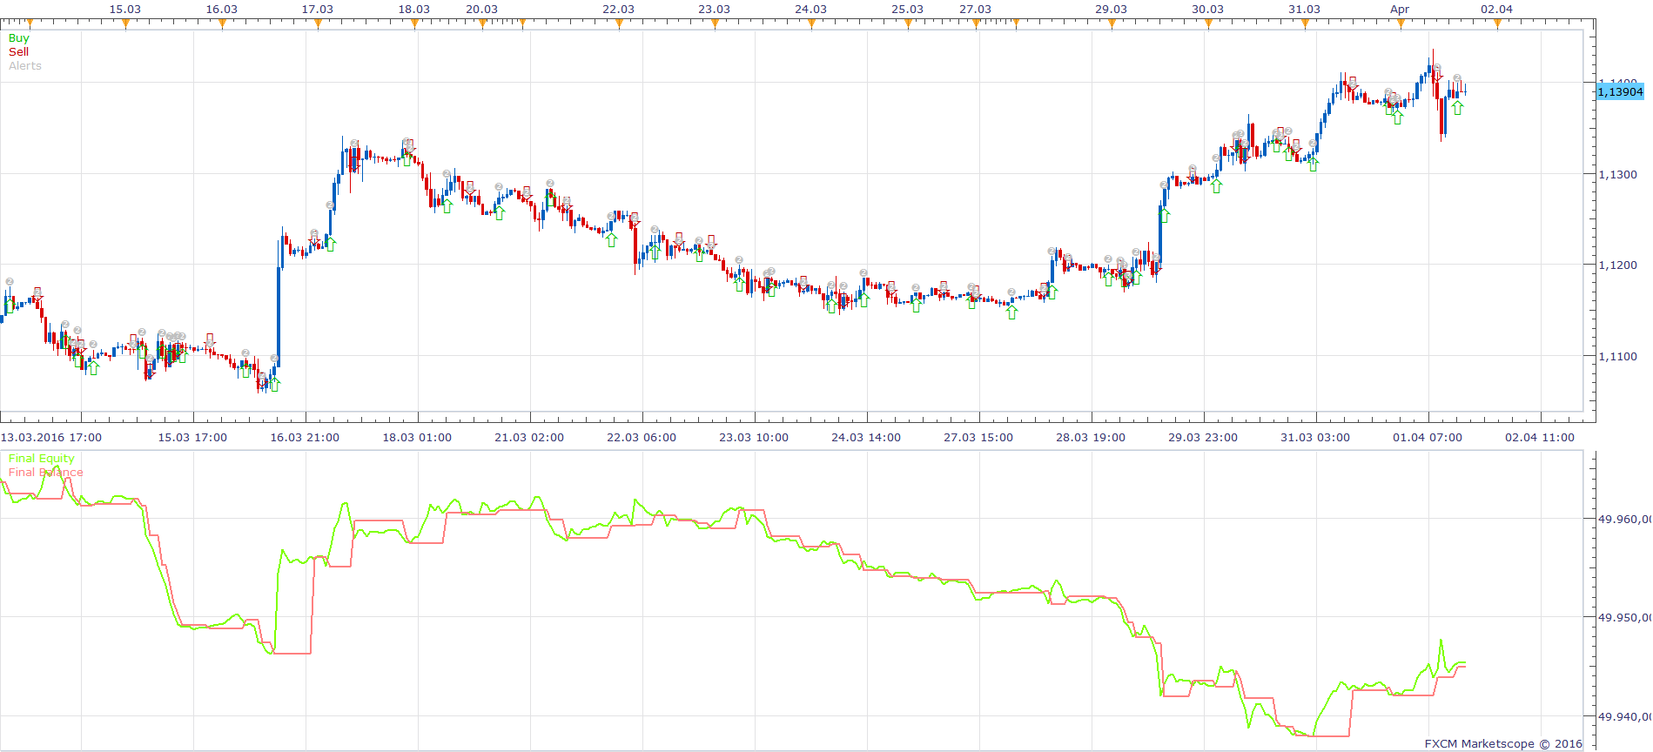Screen dimensions: 1653x752
Task: Click the orange day marker below 31.03
Action: click(x=1305, y=24)
